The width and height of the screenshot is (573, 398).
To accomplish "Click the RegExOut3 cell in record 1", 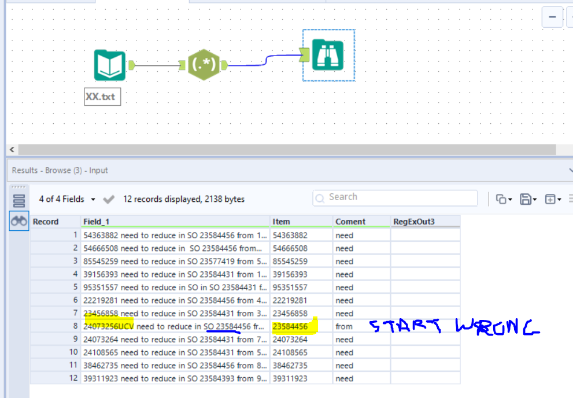I will coord(426,235).
